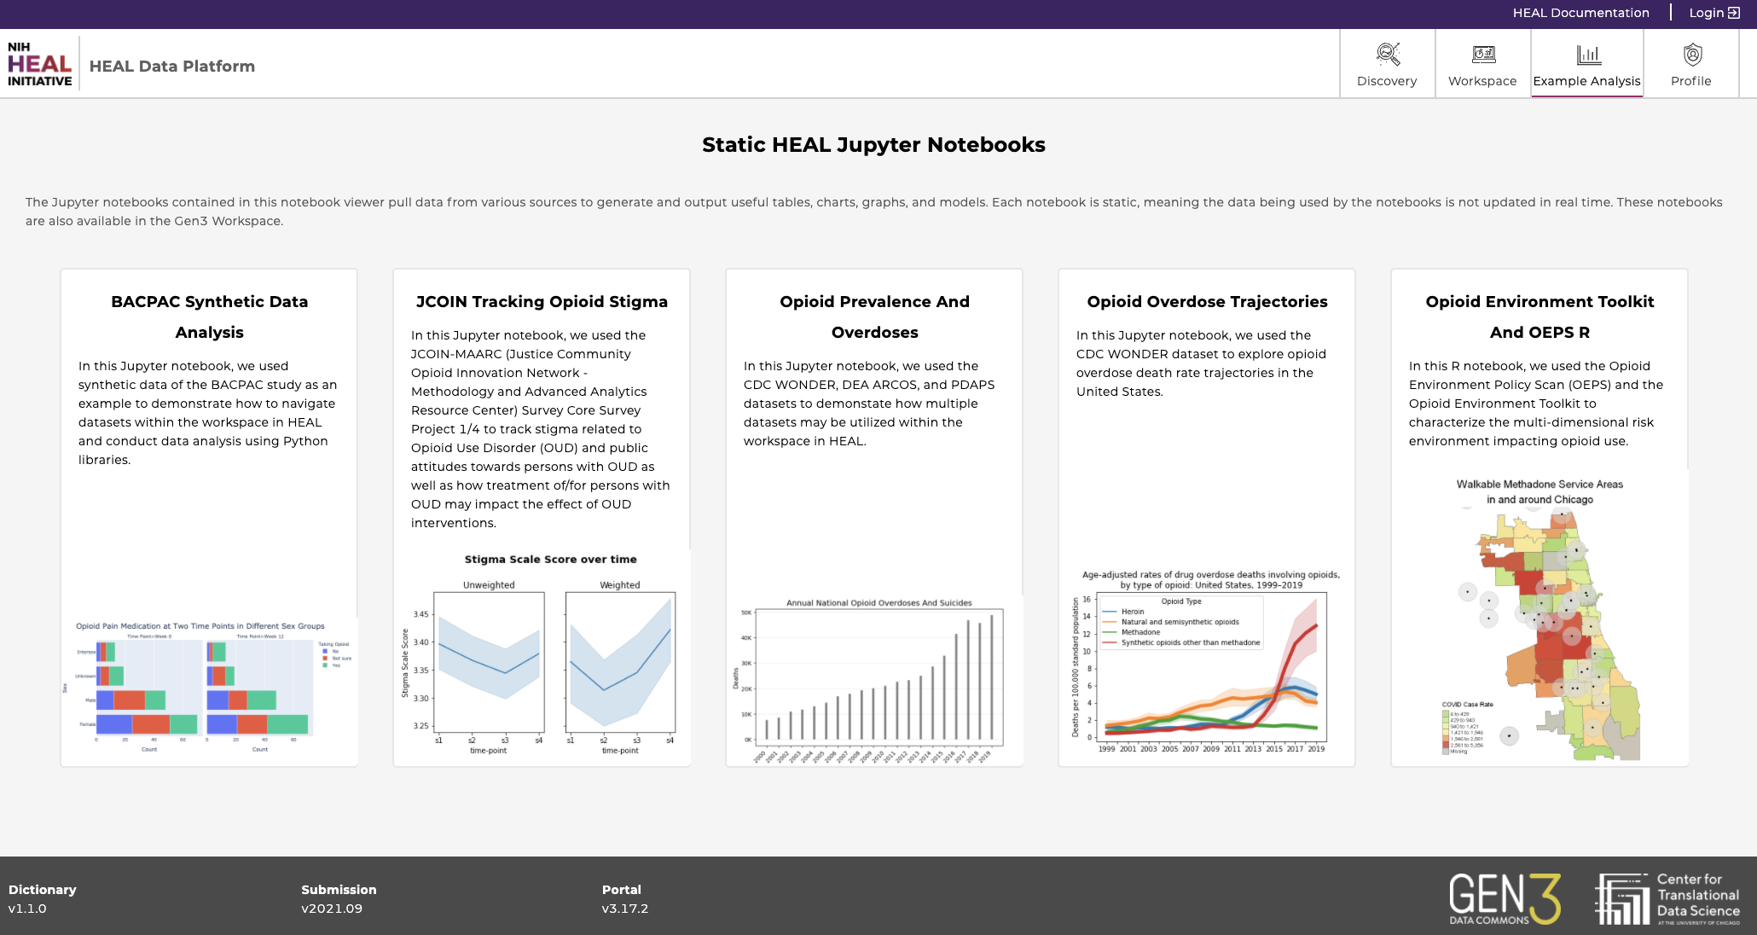Open Opioid Environment Toolkit And OEPS R title

[1540, 317]
